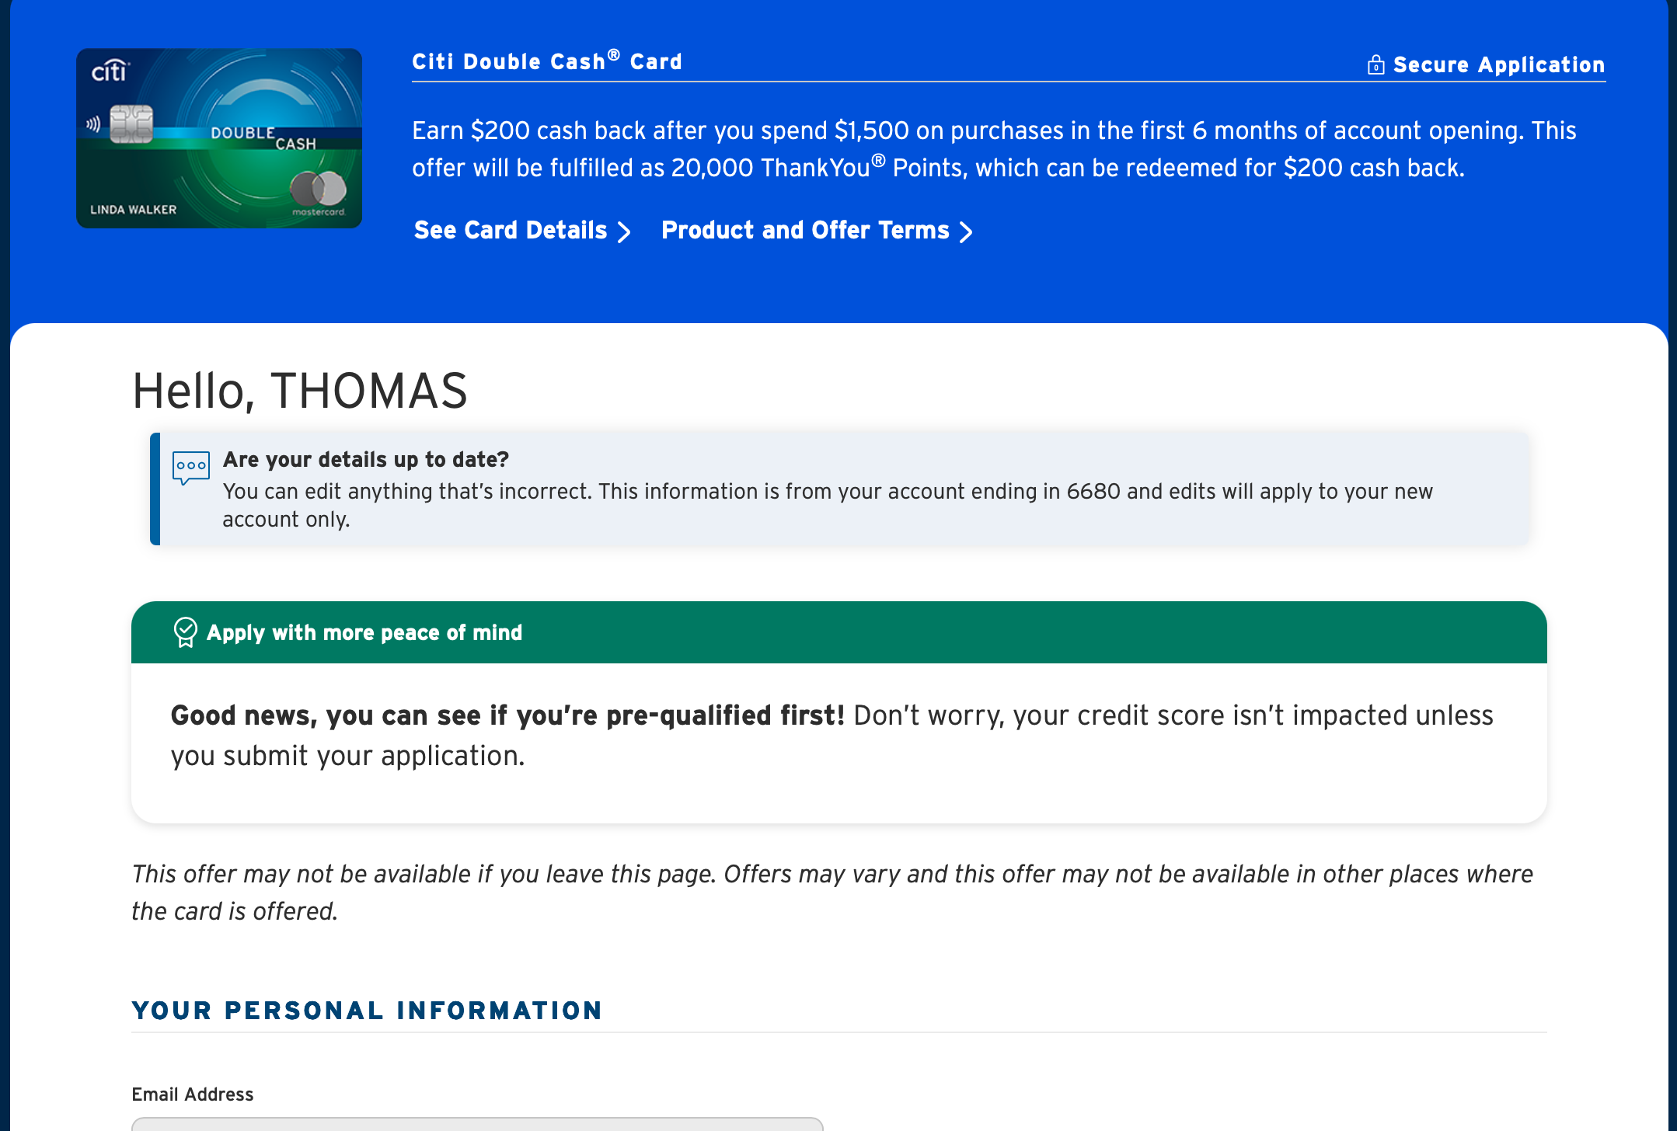This screenshot has height=1131, width=1677.
Task: Click the chevron after Product and Offer Terms
Action: (x=966, y=232)
